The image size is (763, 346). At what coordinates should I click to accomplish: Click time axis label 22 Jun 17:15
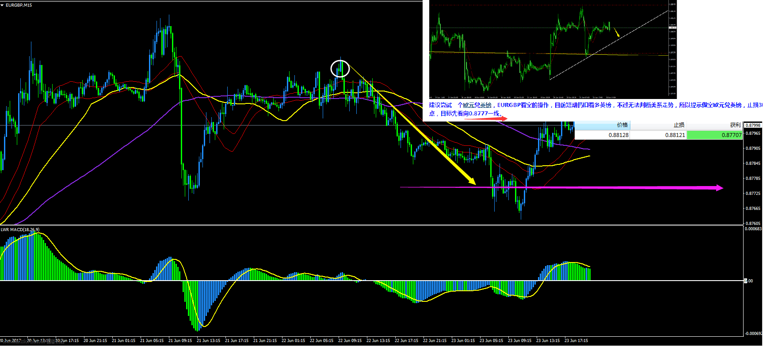click(x=406, y=341)
